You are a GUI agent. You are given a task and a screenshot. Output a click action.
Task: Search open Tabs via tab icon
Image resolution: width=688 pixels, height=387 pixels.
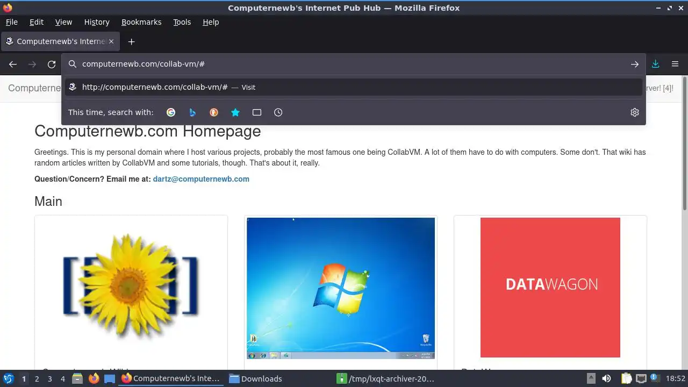click(257, 112)
